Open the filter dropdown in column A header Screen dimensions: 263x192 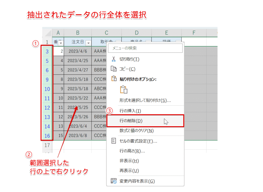(61, 43)
